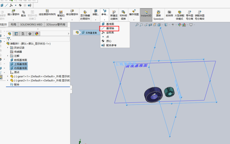
Task: Click mate reference icon in small toolbar
Action: click(x=30, y=5)
